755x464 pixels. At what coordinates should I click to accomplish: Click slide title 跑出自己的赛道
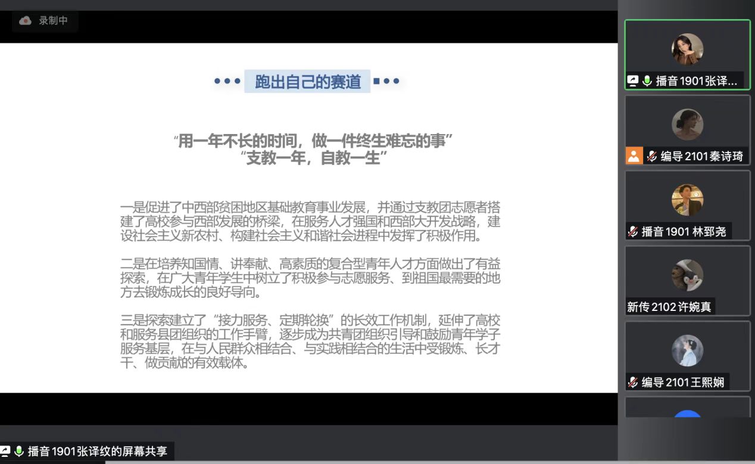pyautogui.click(x=308, y=82)
